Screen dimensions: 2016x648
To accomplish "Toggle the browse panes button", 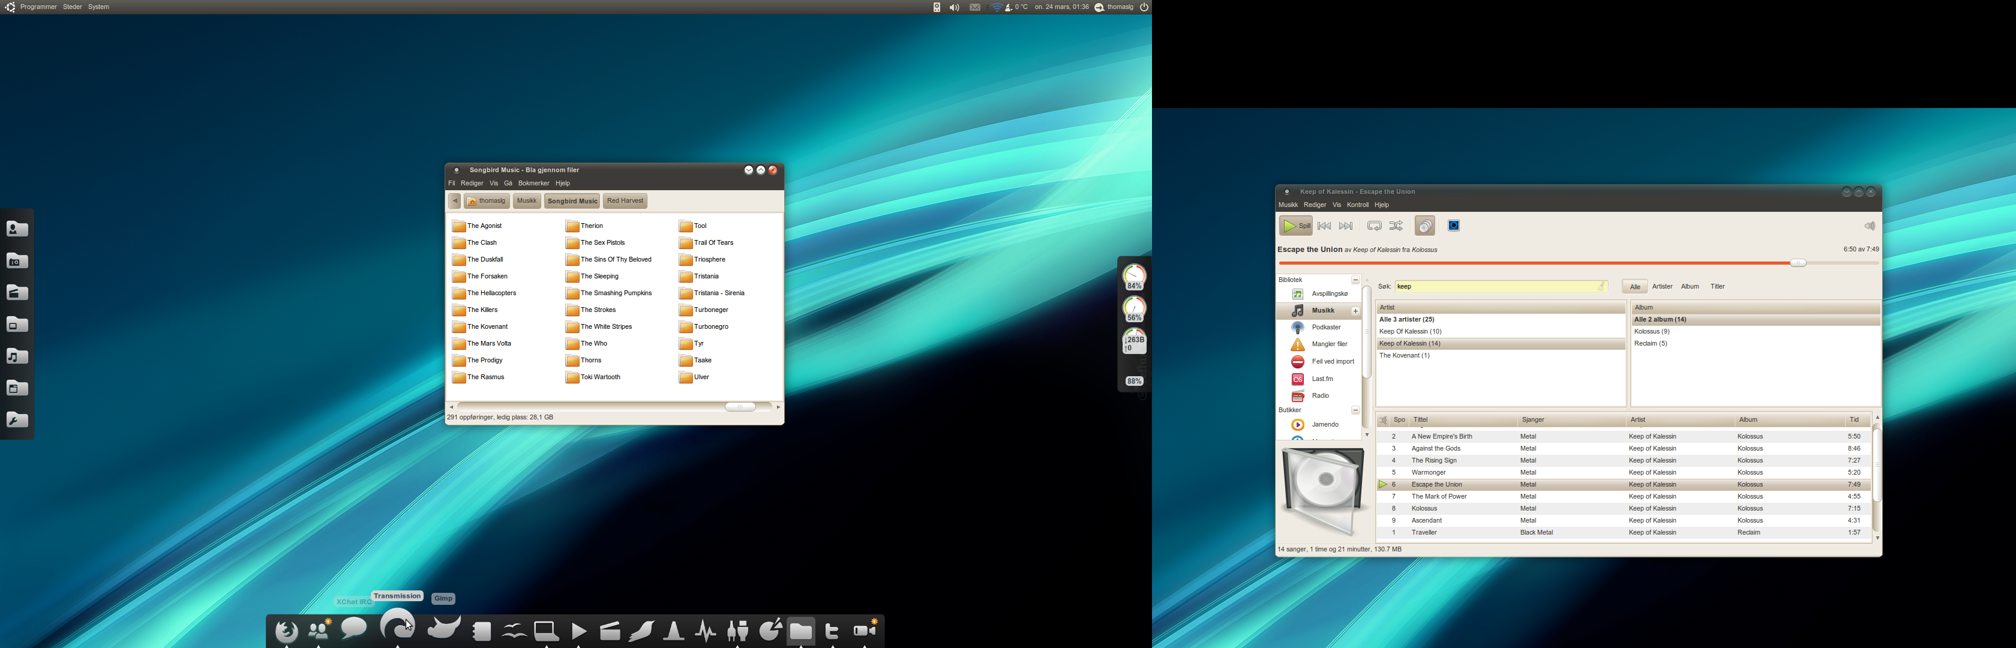I will [1425, 226].
